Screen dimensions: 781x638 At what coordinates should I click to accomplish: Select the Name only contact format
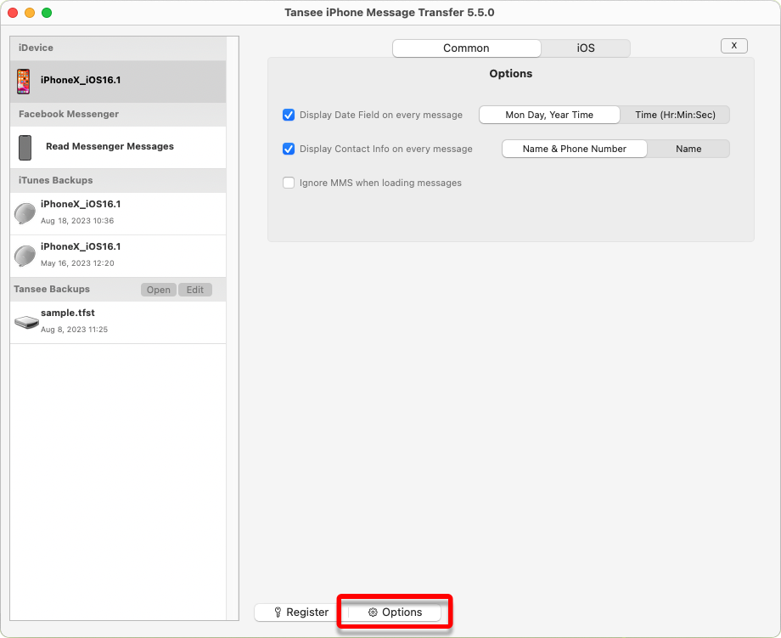[688, 149]
